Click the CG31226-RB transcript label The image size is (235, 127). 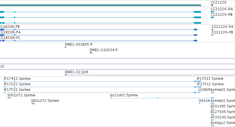221,15
